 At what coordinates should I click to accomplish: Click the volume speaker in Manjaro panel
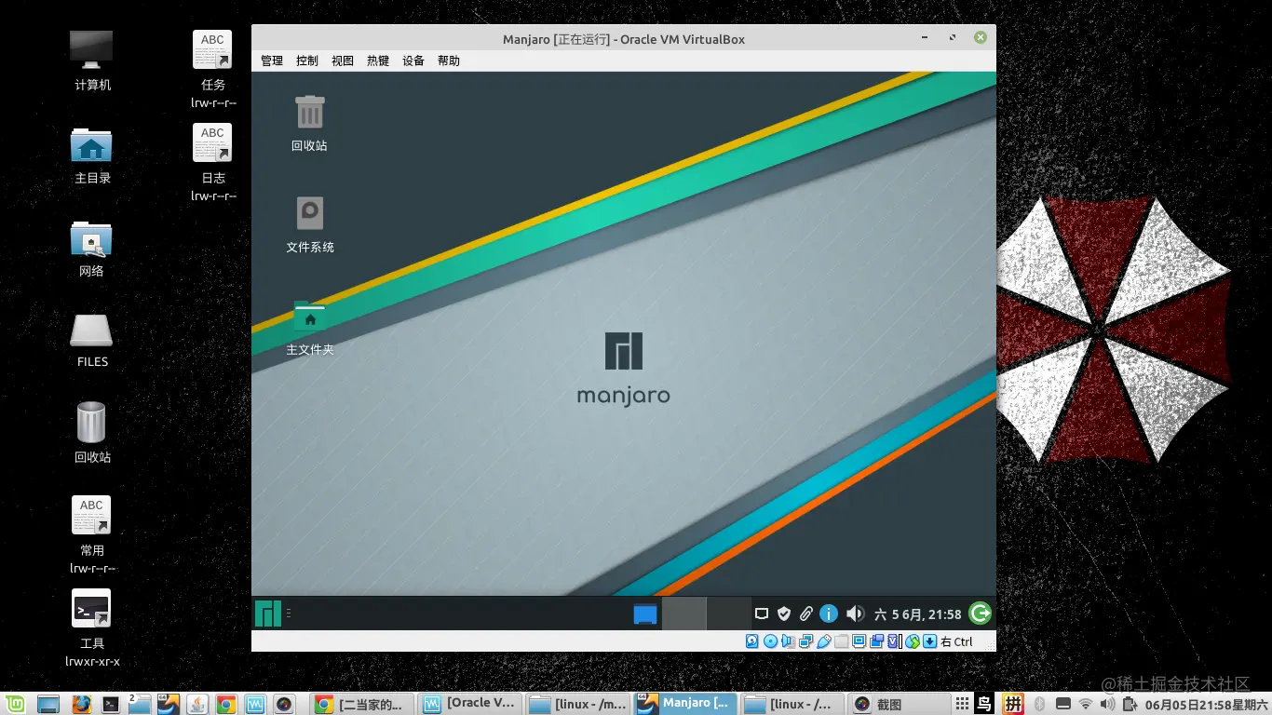(x=855, y=614)
